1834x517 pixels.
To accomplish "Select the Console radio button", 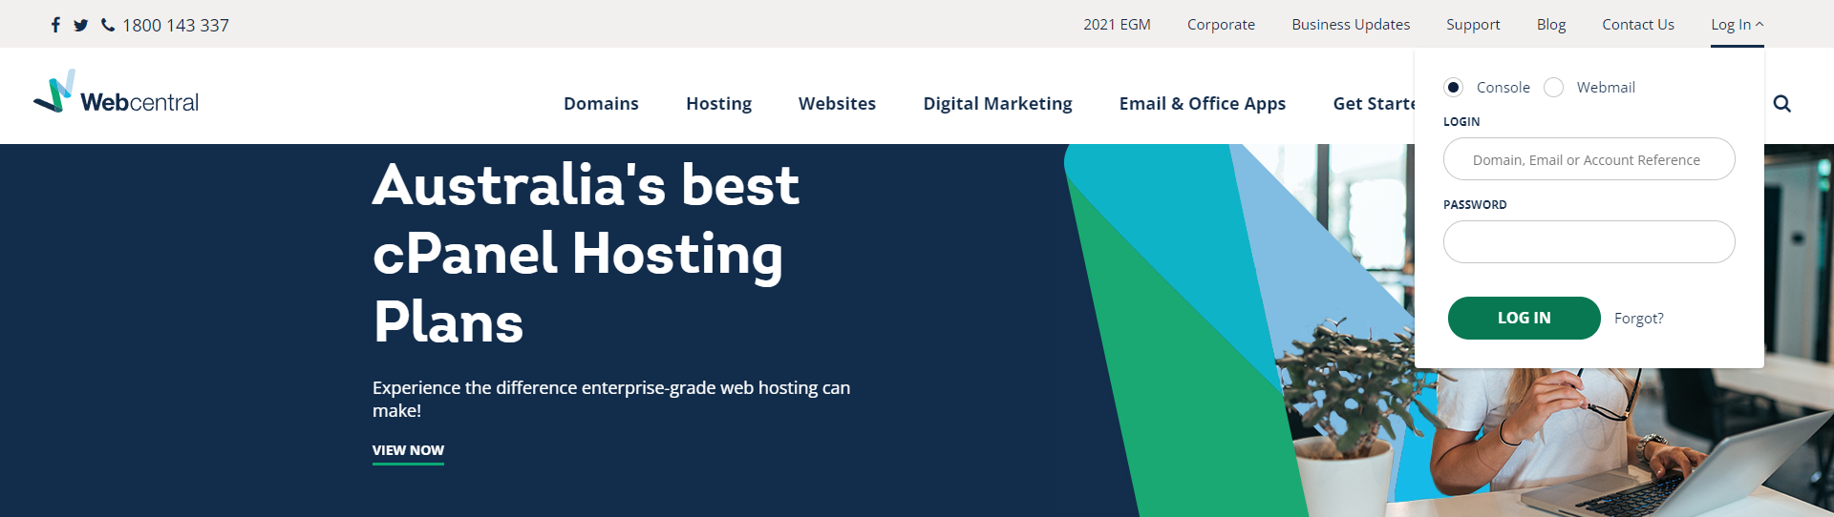I will (x=1454, y=88).
